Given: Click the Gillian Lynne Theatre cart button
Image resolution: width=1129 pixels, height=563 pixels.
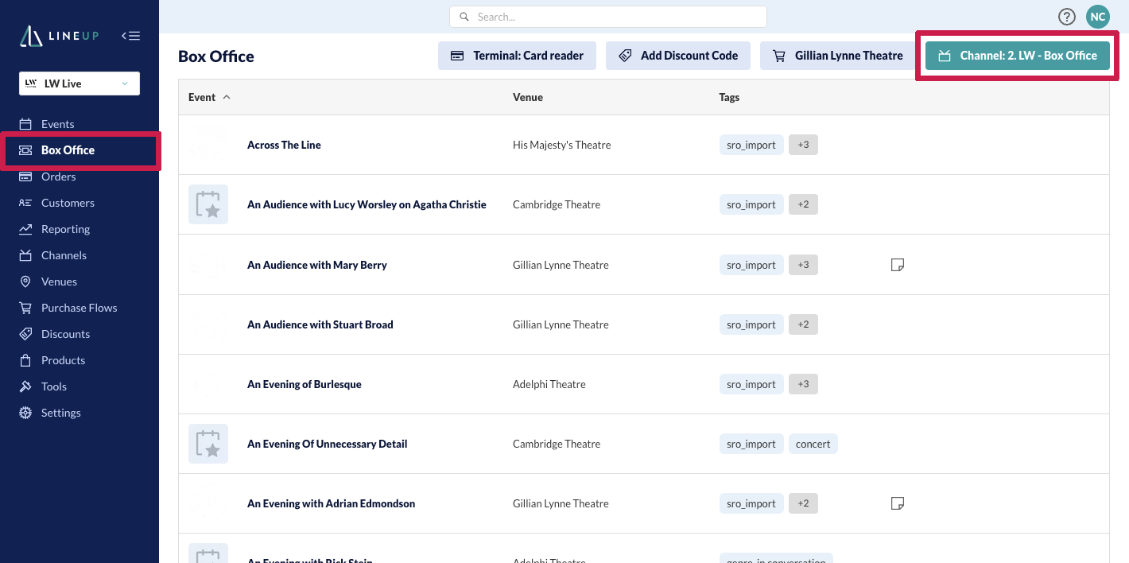Looking at the screenshot, I should pyautogui.click(x=838, y=56).
